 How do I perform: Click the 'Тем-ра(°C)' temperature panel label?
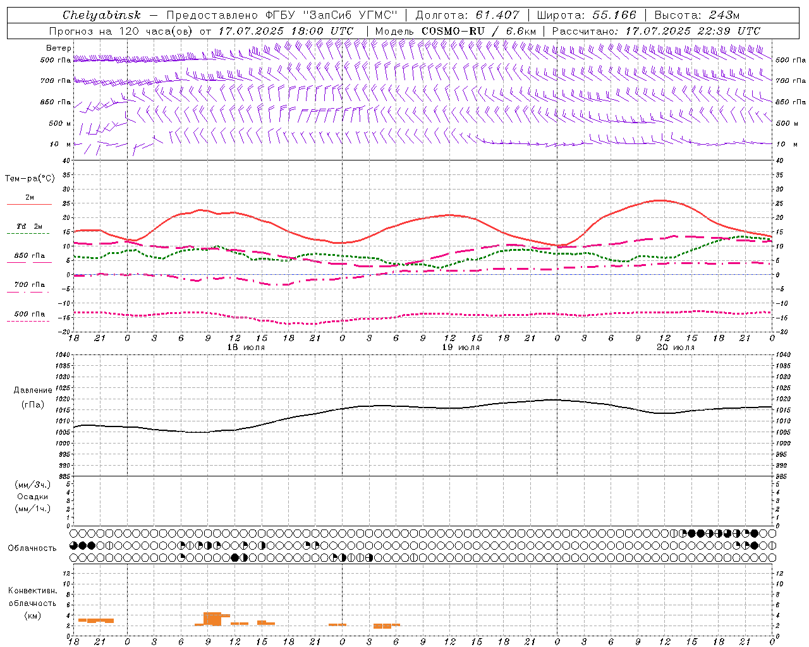(x=30, y=179)
